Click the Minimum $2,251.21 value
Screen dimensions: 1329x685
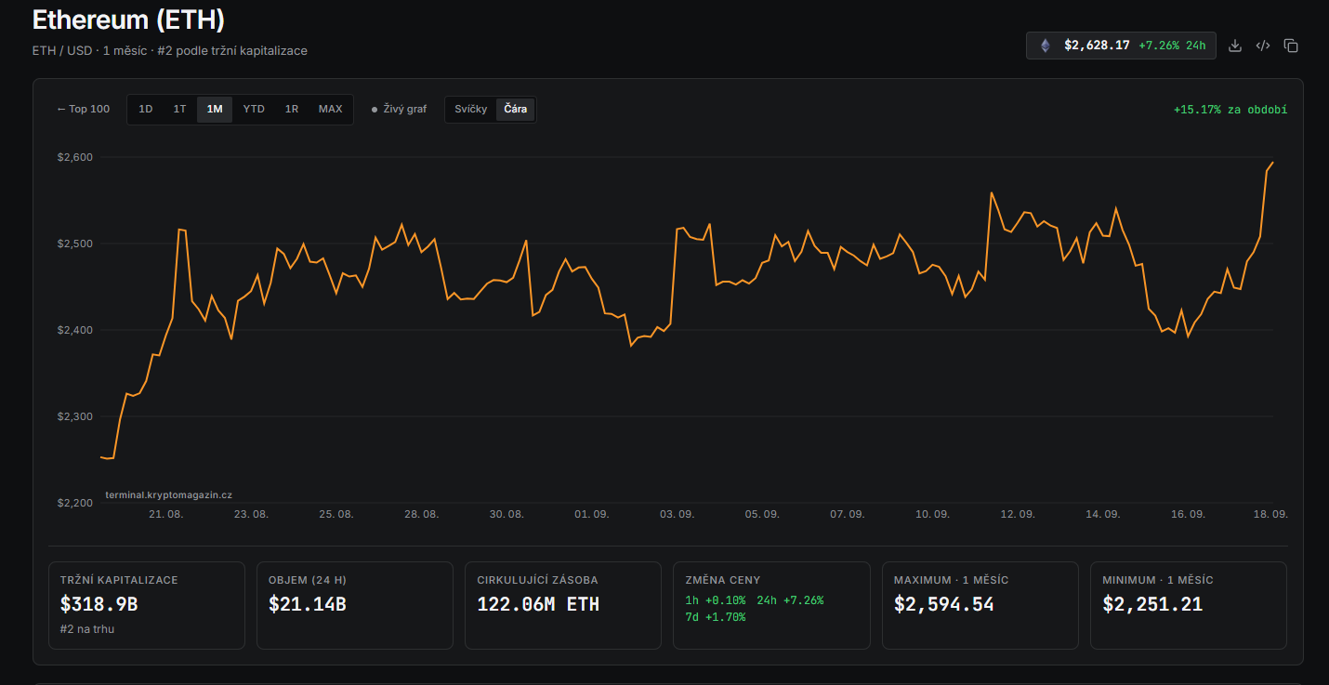pos(1152,604)
